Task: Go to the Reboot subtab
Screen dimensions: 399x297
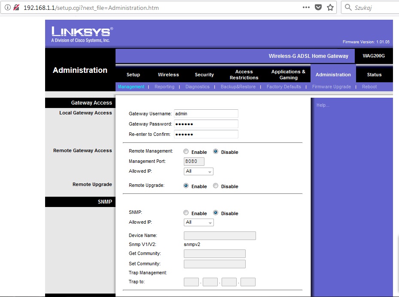Action: [369, 87]
